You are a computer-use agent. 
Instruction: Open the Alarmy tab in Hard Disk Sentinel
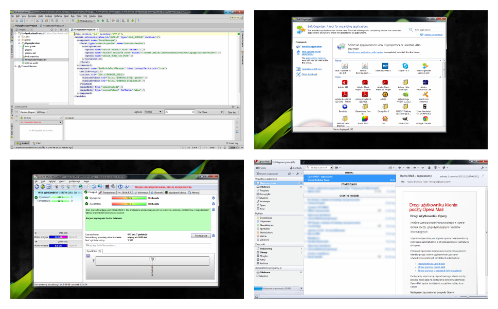pyautogui.click(x=193, y=192)
